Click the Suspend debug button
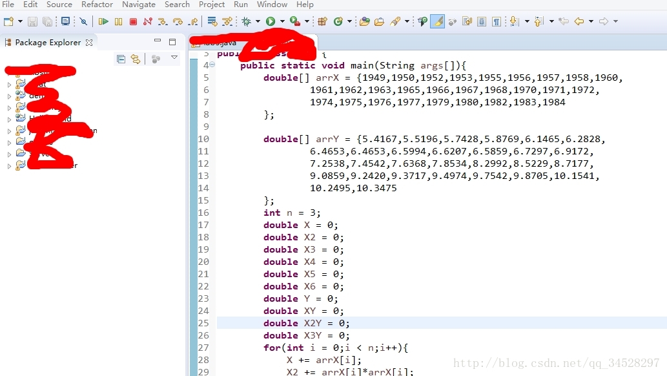The image size is (667, 376). point(118,21)
